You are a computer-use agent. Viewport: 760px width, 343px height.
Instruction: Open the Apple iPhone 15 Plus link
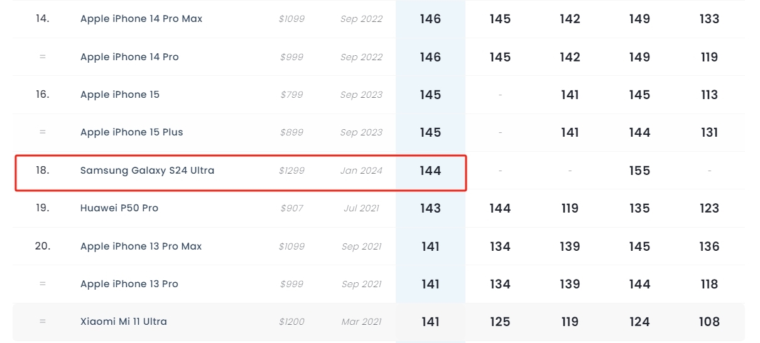pyautogui.click(x=132, y=132)
